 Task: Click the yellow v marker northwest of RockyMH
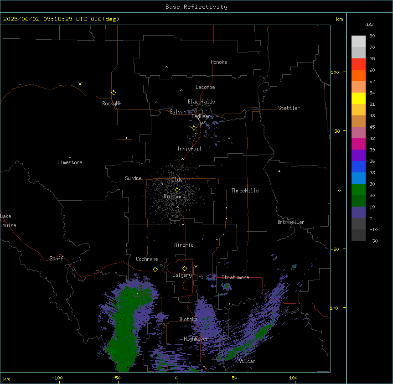pyautogui.click(x=80, y=84)
